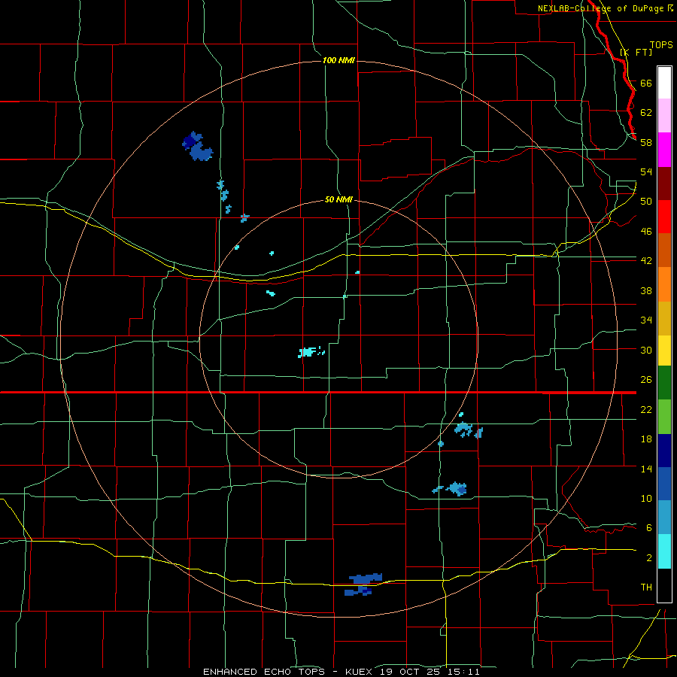Click the '46' legend scale value

(x=646, y=232)
